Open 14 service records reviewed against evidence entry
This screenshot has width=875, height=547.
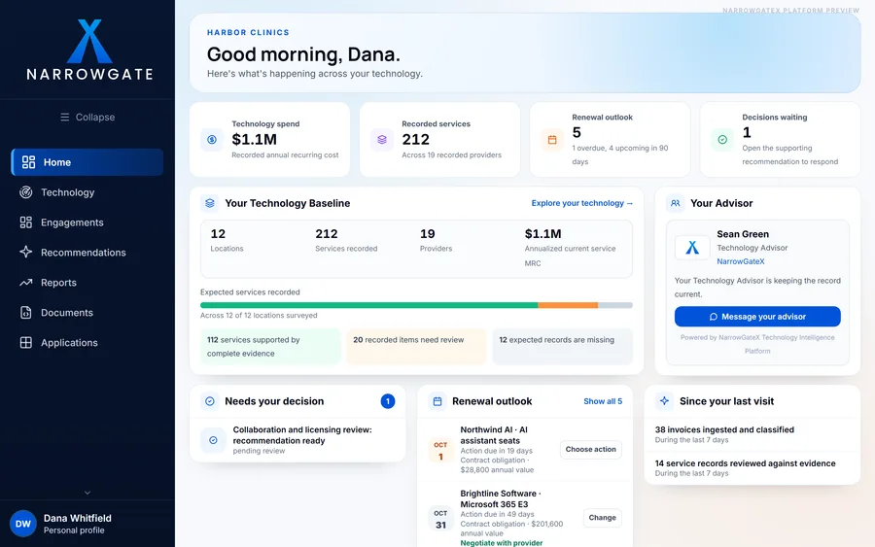[x=752, y=468]
